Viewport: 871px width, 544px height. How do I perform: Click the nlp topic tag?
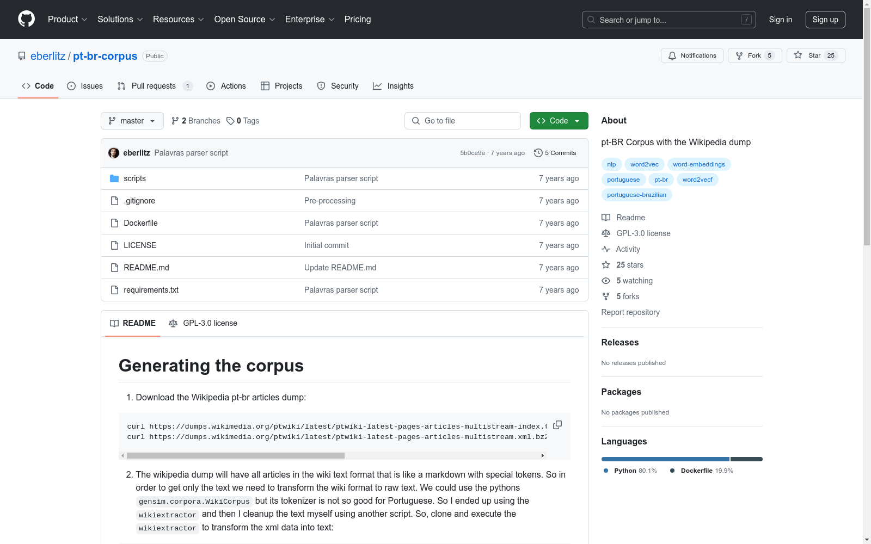(612, 164)
